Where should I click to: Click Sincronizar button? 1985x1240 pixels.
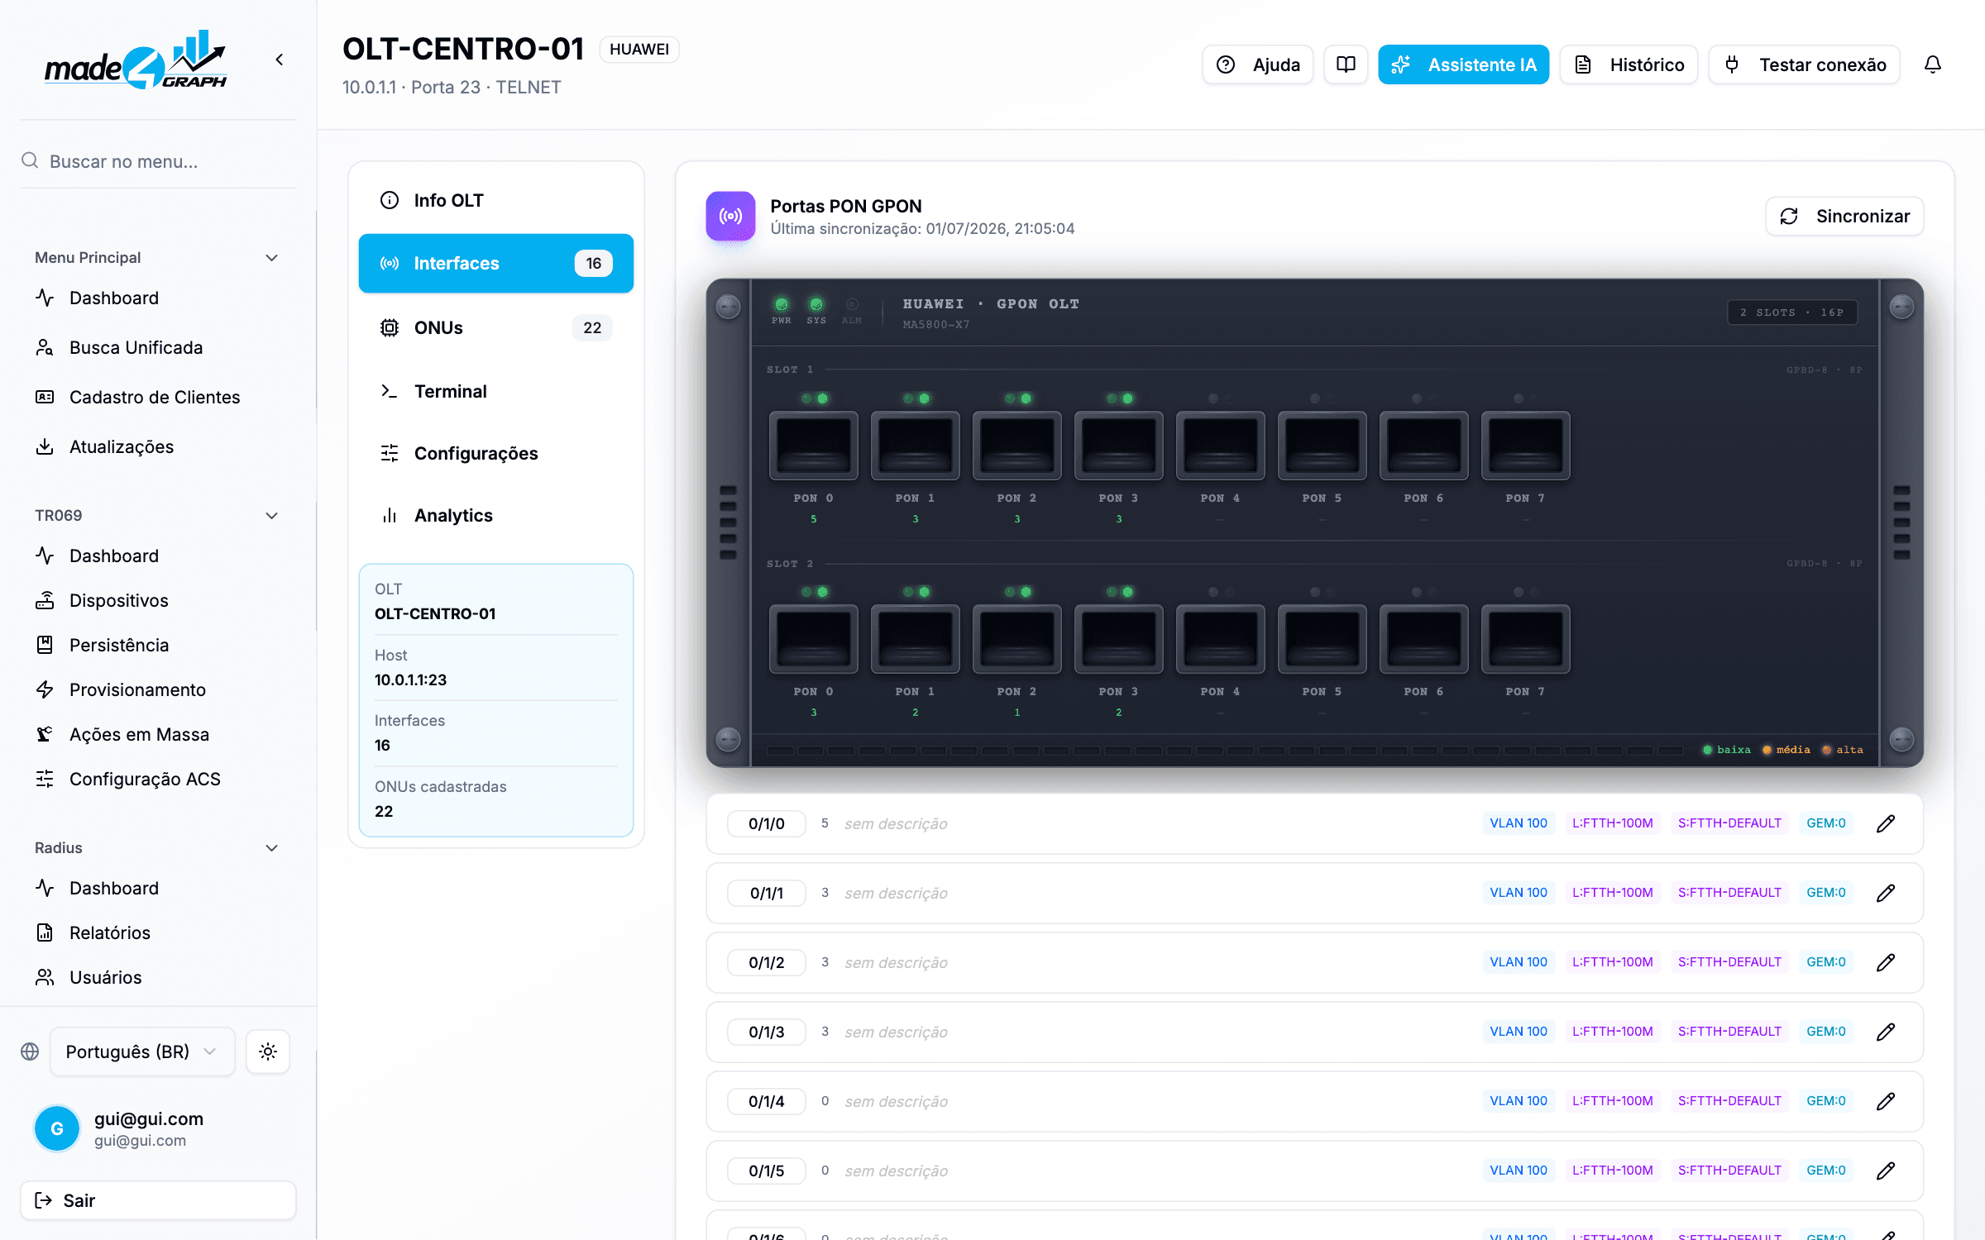coord(1845,216)
